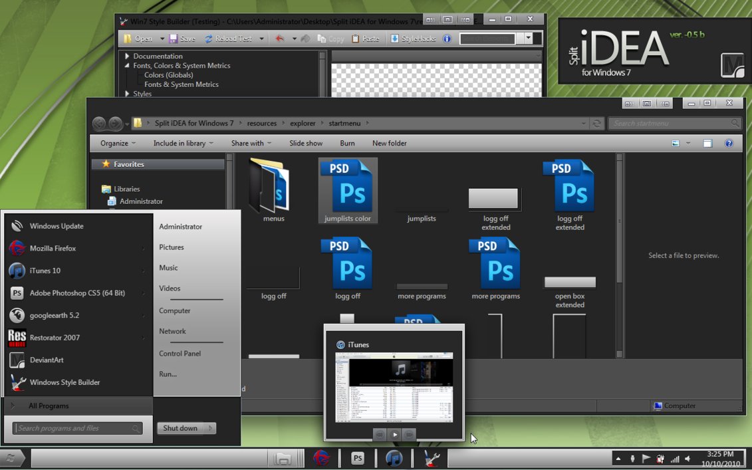Click the iTunes taskbar icon
The height and width of the screenshot is (470, 752).
[394, 458]
